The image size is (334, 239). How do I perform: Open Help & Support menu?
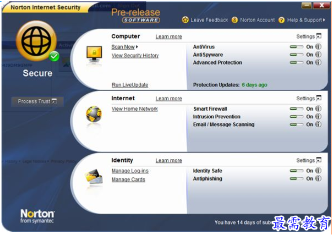pos(304,20)
